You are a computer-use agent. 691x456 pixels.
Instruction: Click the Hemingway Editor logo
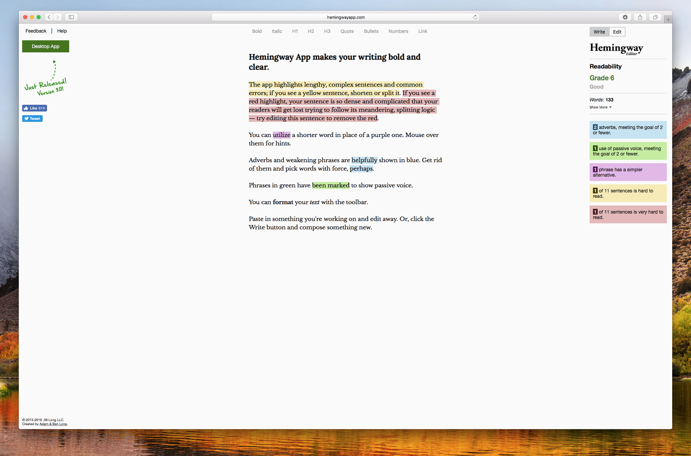coord(616,49)
